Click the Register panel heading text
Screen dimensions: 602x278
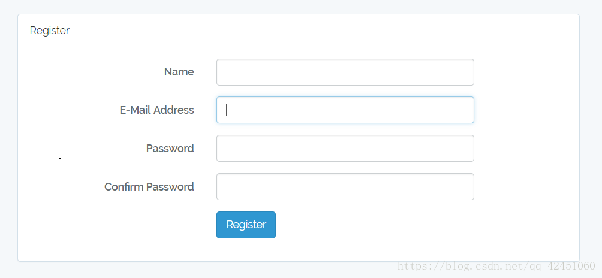[50, 31]
